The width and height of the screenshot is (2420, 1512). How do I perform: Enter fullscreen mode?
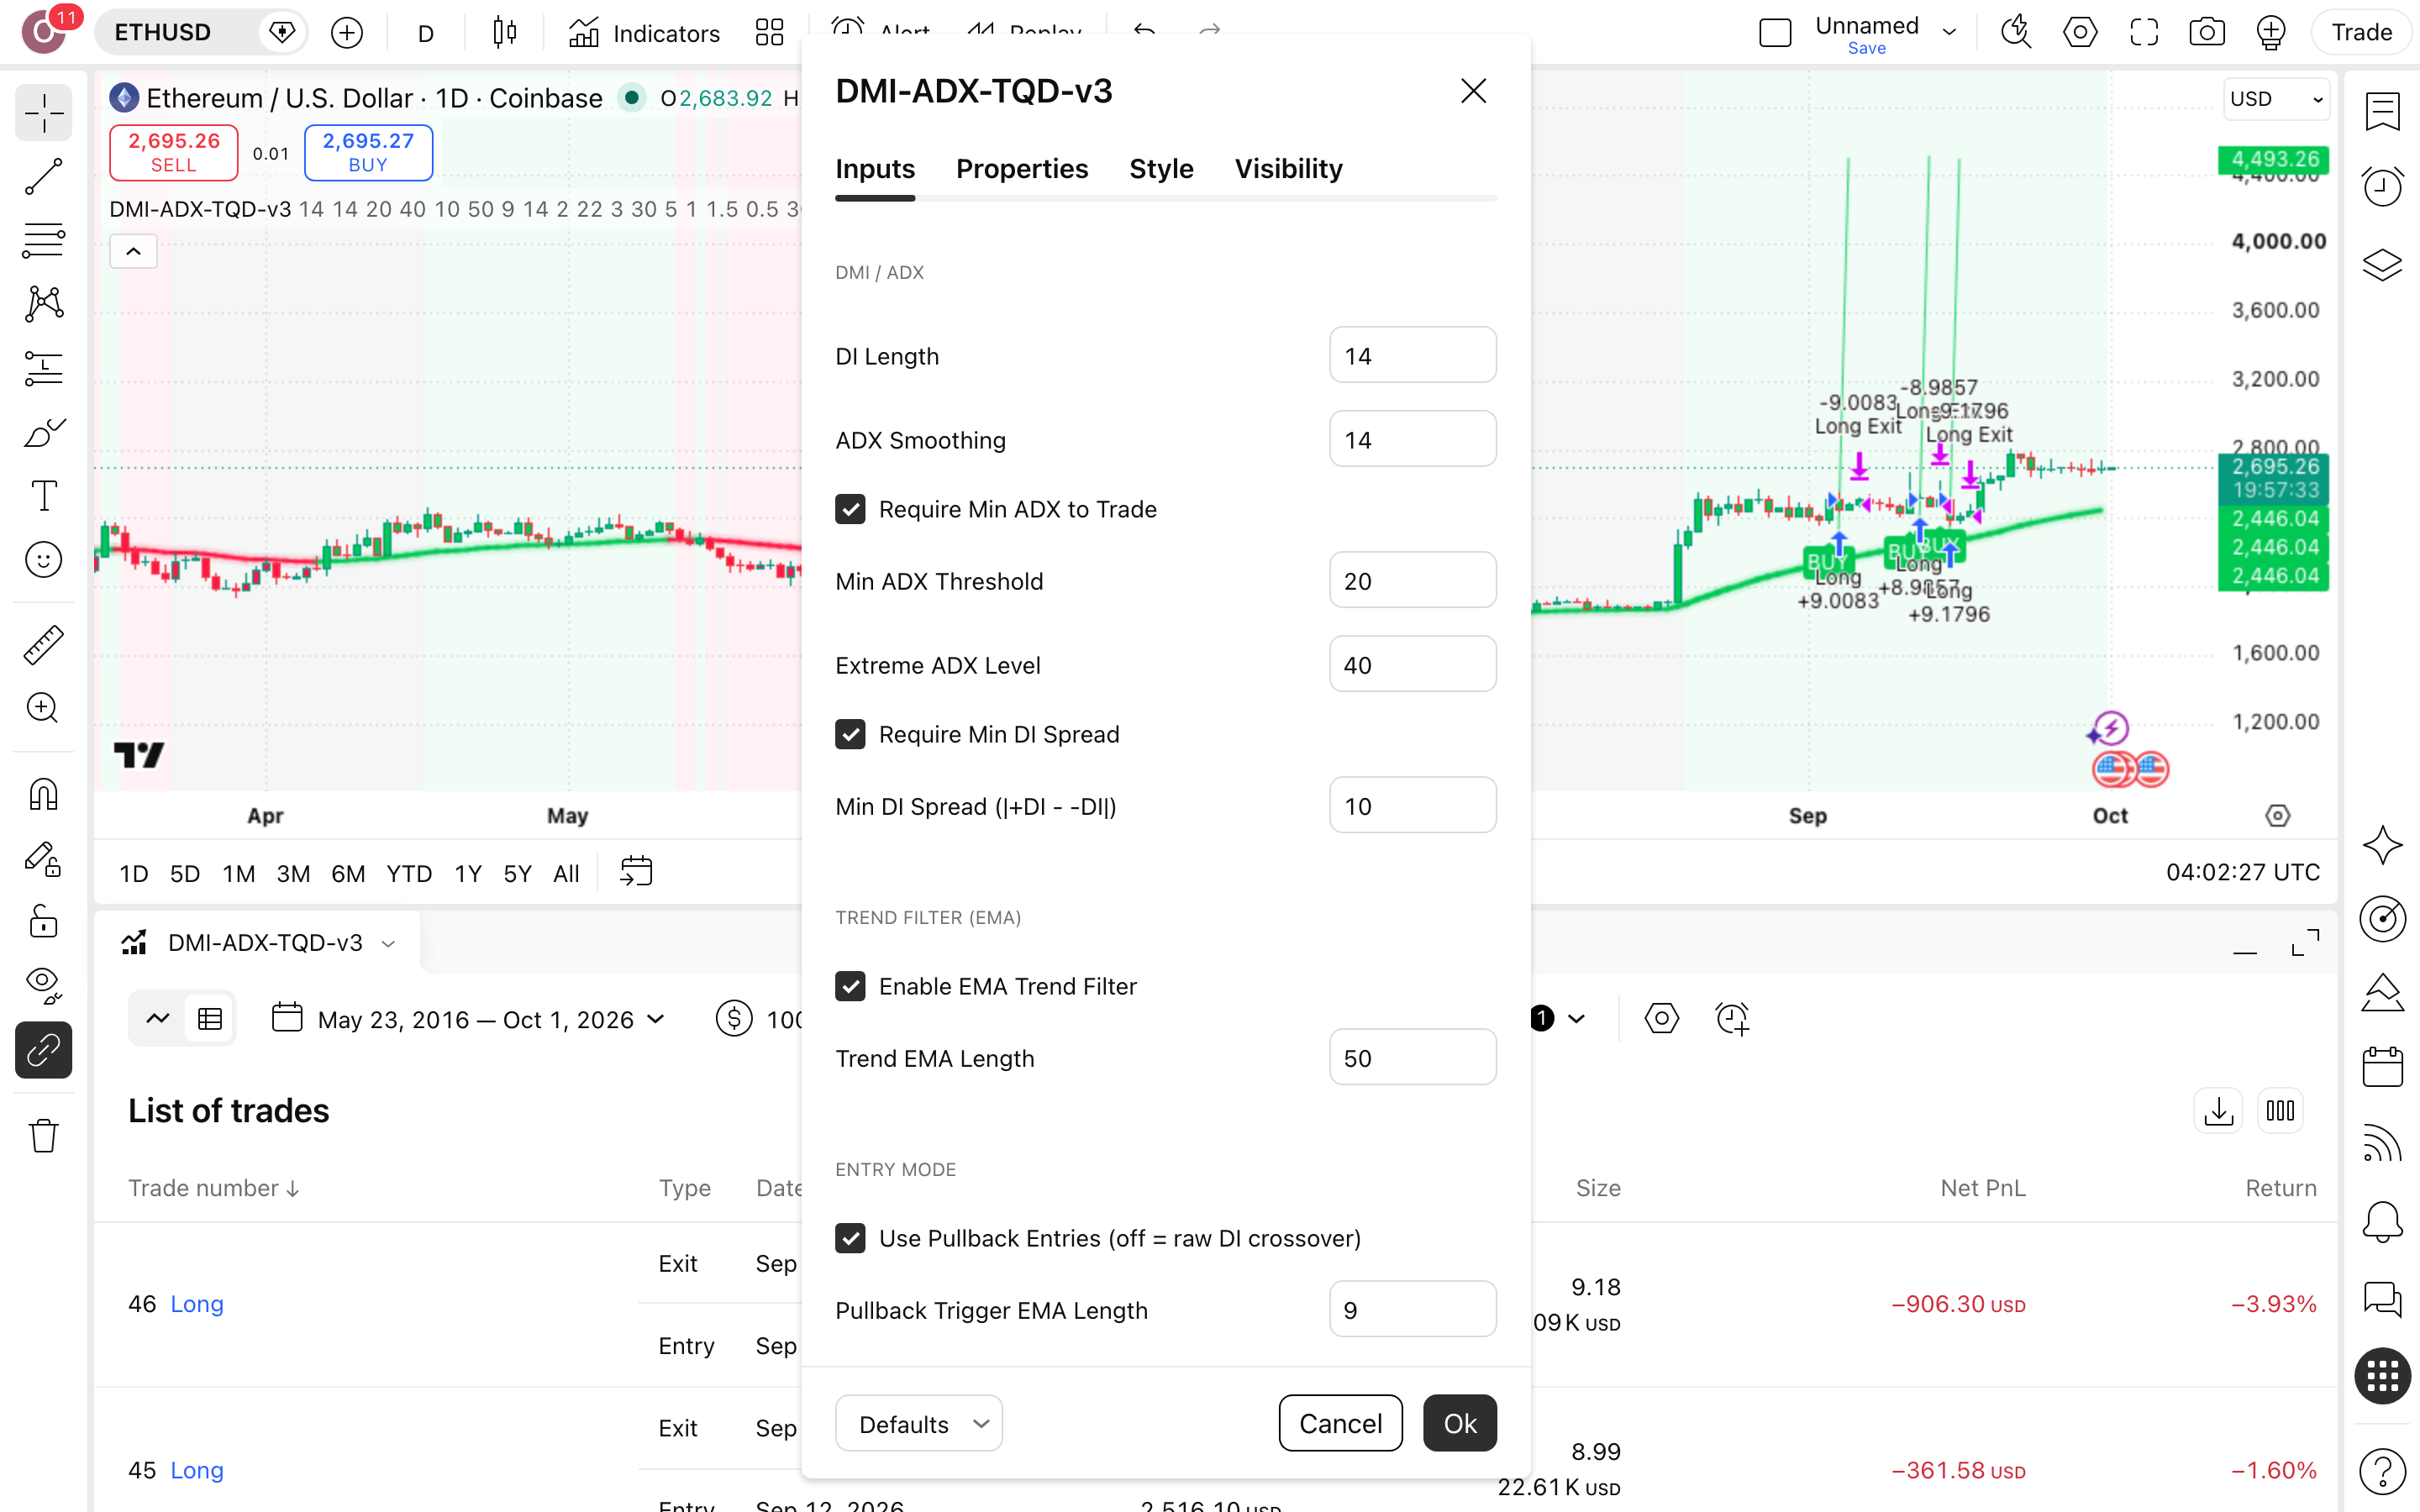point(2144,33)
